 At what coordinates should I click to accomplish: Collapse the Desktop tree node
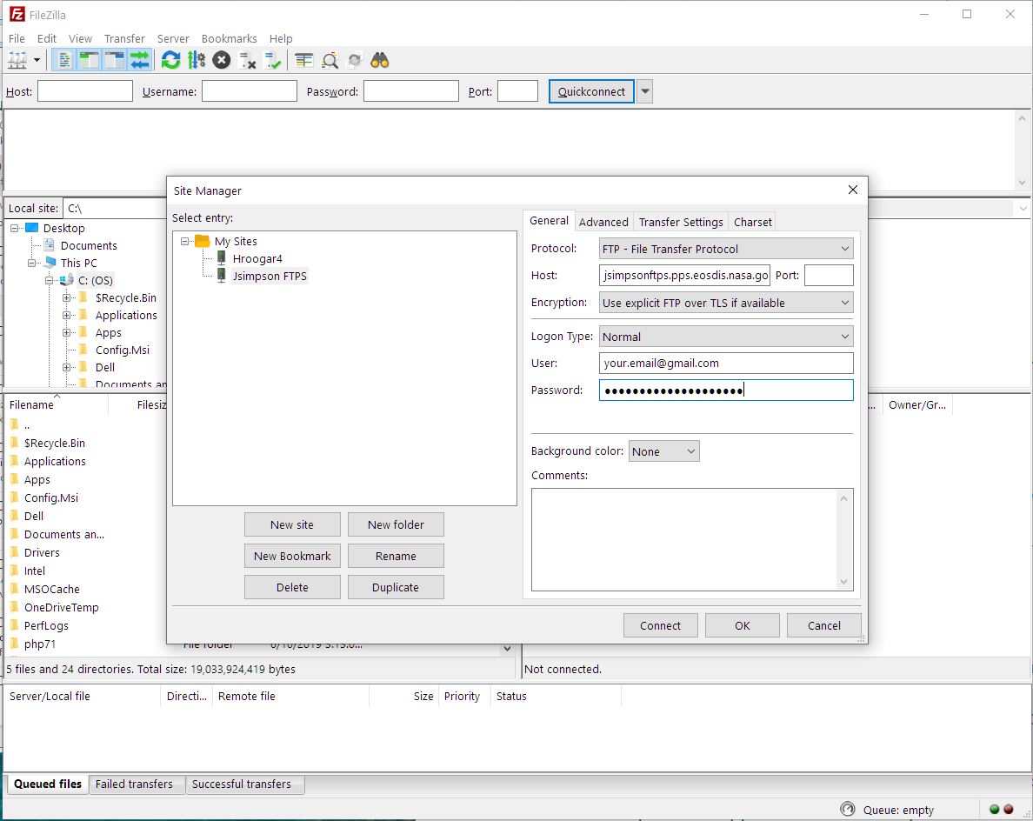point(15,228)
